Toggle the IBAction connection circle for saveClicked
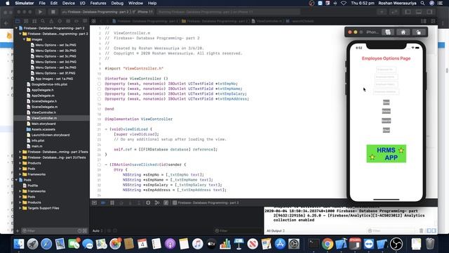The width and height of the screenshot is (449, 253). [99, 164]
